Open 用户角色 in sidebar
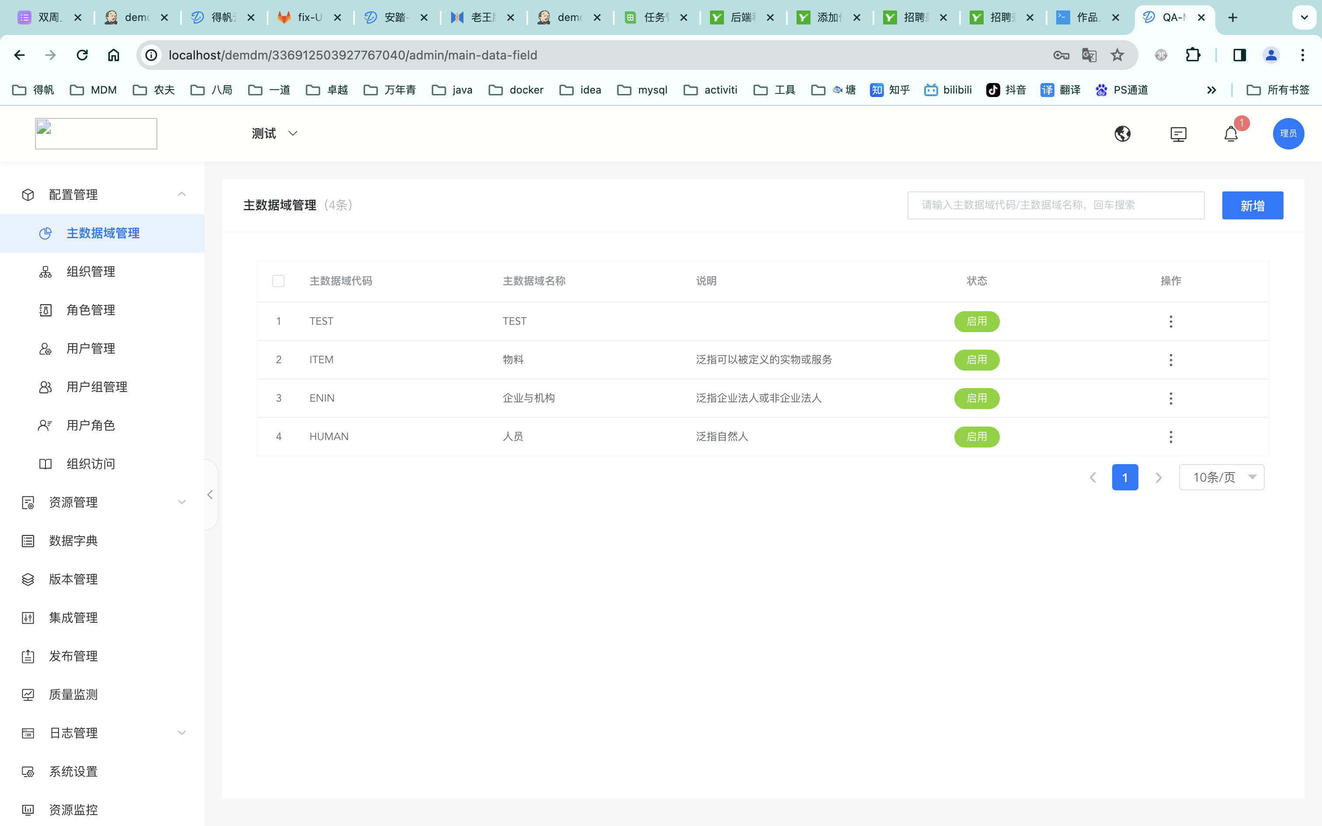1322x826 pixels. (x=102, y=426)
